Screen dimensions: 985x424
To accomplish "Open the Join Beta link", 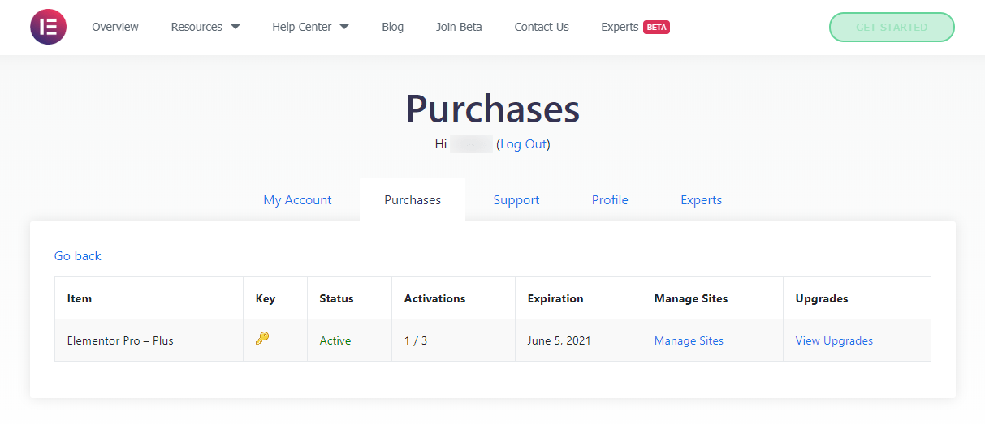I will tap(459, 27).
